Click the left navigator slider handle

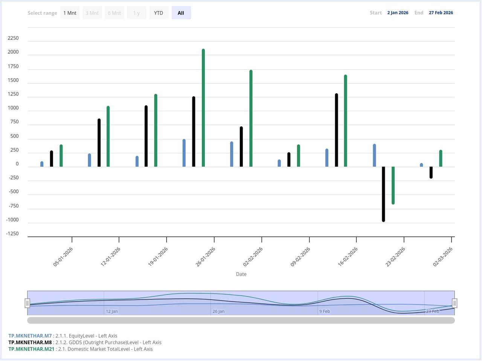click(x=27, y=303)
